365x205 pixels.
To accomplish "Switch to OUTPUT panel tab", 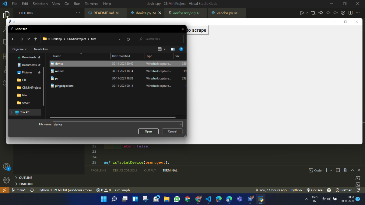I will pos(150,171).
